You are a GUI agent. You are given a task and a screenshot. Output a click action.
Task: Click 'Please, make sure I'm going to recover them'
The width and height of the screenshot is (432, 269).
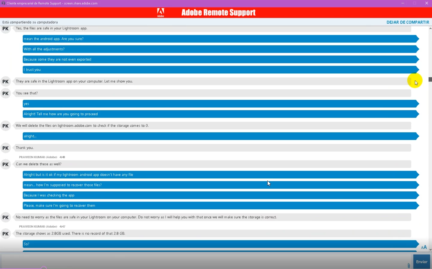[221, 205]
